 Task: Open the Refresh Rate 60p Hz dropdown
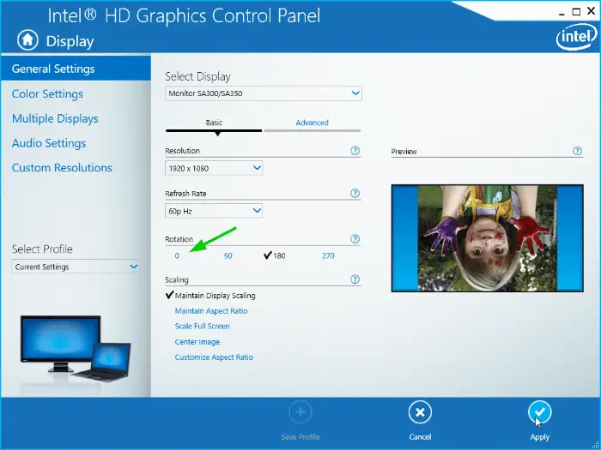click(x=214, y=211)
